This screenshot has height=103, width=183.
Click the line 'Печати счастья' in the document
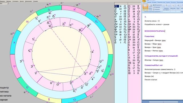click(x=151, y=80)
